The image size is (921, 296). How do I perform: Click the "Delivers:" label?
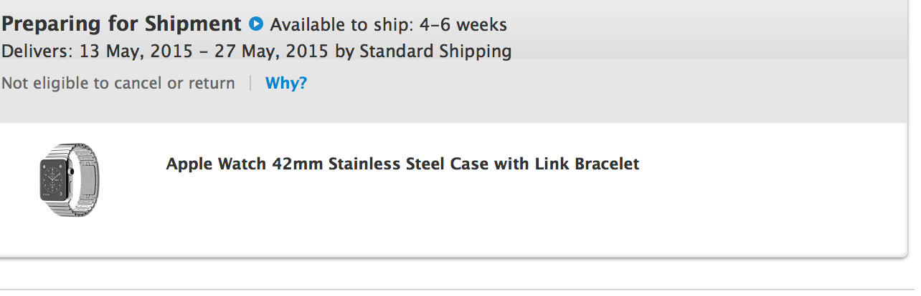point(32,51)
